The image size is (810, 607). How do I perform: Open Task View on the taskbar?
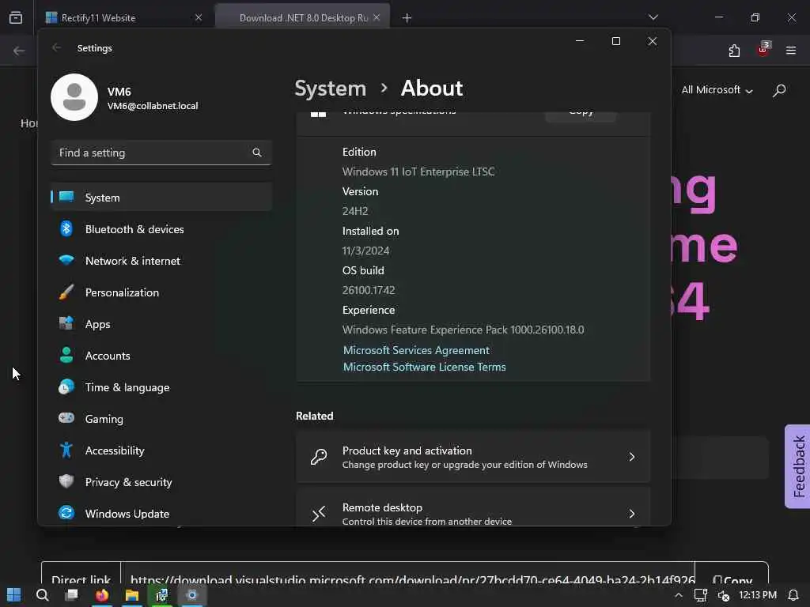[x=70, y=595]
